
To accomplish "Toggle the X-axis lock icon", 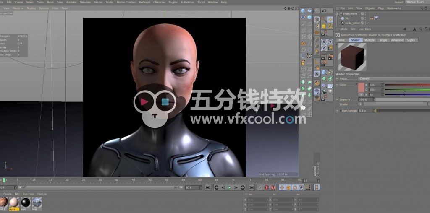I will [324, 42].
